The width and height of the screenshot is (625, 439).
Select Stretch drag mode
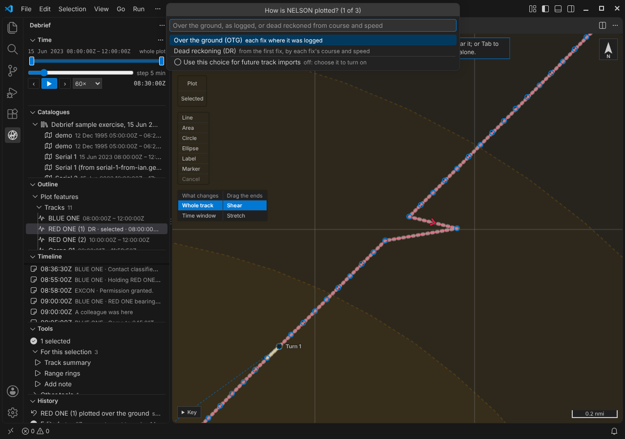(x=245, y=216)
